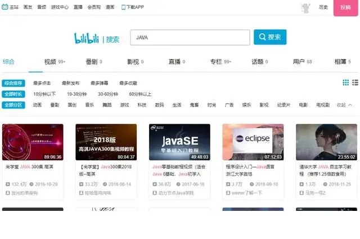Open the eclipse video thumbnail
This screenshot has width=360, height=239.
[253, 142]
